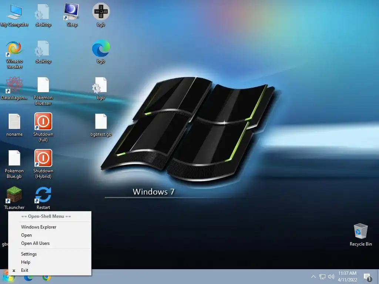The width and height of the screenshot is (379, 284).
Task: Launch Google Chrome from the taskbar
Action: point(46,278)
